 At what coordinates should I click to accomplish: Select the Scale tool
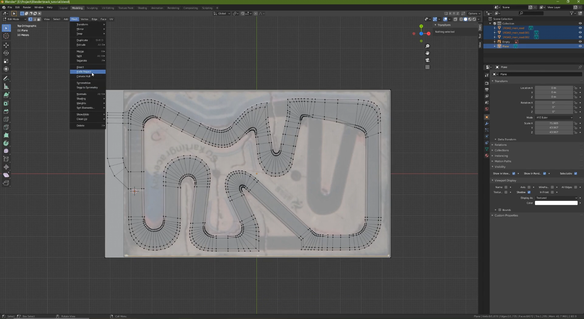click(6, 61)
